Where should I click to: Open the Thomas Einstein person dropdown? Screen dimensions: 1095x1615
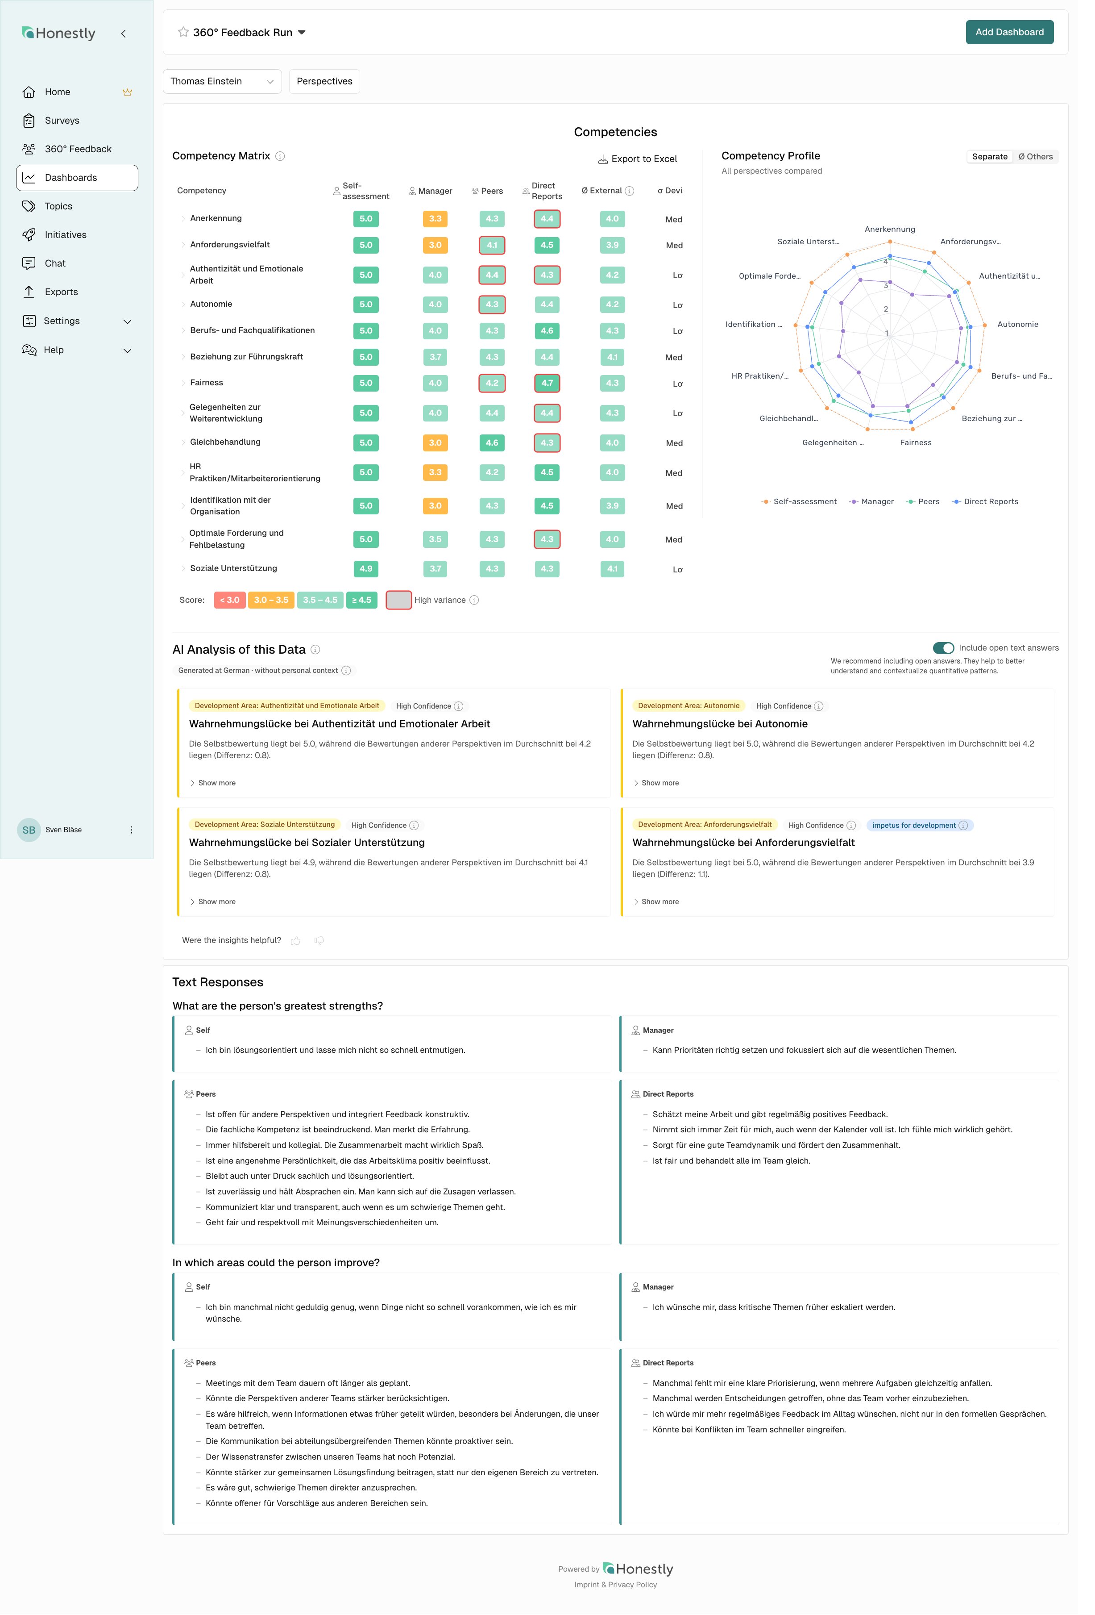tap(222, 81)
